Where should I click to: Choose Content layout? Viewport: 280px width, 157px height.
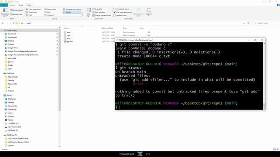click(49, 15)
